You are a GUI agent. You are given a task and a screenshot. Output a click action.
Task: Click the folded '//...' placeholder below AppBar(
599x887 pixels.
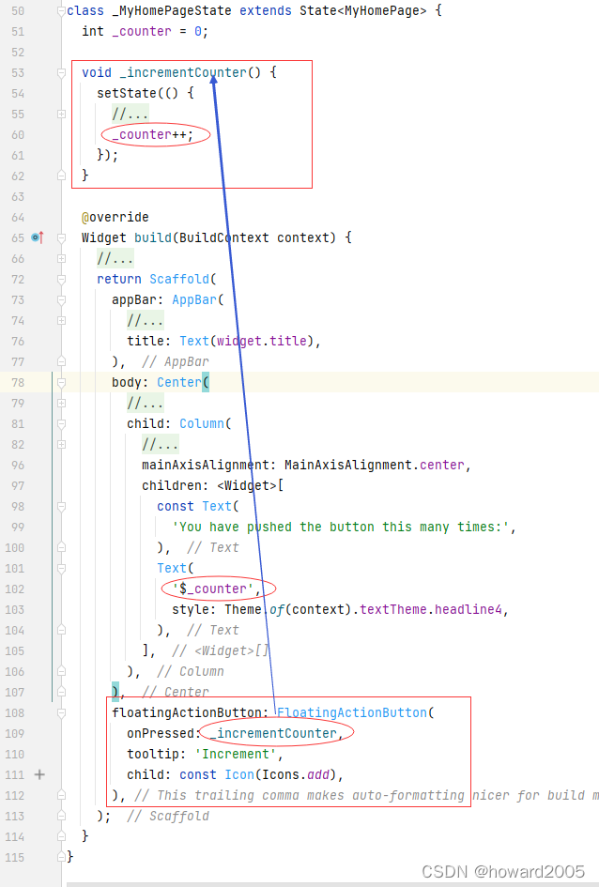click(x=146, y=320)
